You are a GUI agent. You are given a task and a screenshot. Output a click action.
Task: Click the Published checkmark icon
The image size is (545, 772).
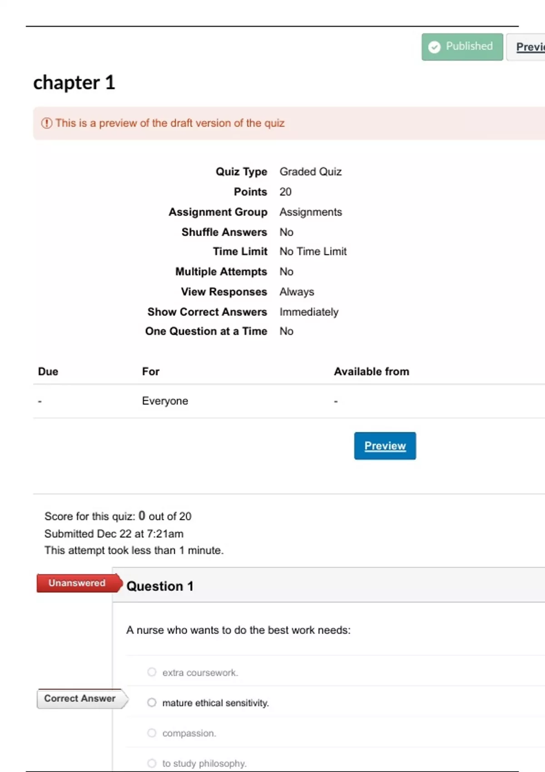434,47
